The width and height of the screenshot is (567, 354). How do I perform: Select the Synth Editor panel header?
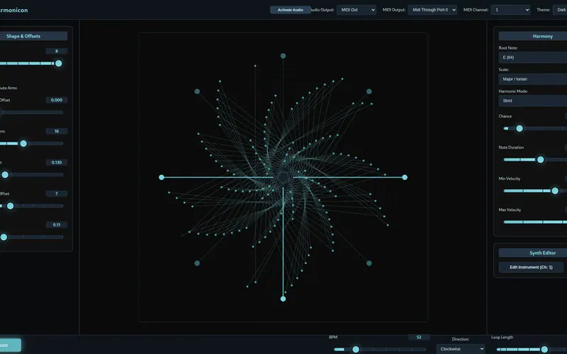pos(533,253)
